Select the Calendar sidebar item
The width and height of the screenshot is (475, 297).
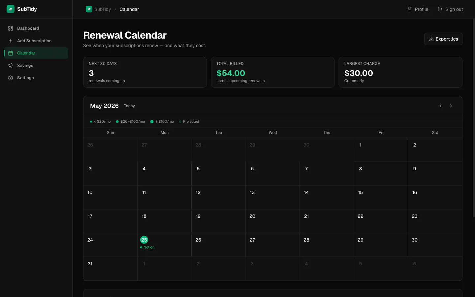click(36, 53)
